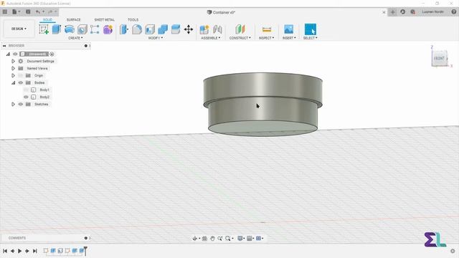The height and width of the screenshot is (258, 459).
Task: Open the notifications icon near user name
Action: [413, 11]
